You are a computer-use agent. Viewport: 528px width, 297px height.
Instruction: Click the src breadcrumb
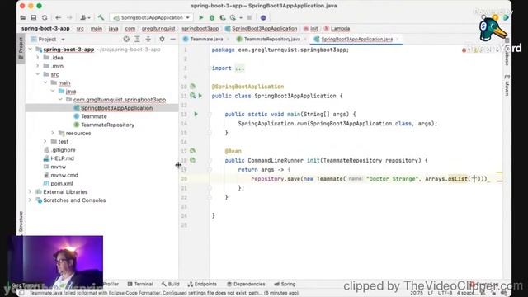[x=80, y=29]
